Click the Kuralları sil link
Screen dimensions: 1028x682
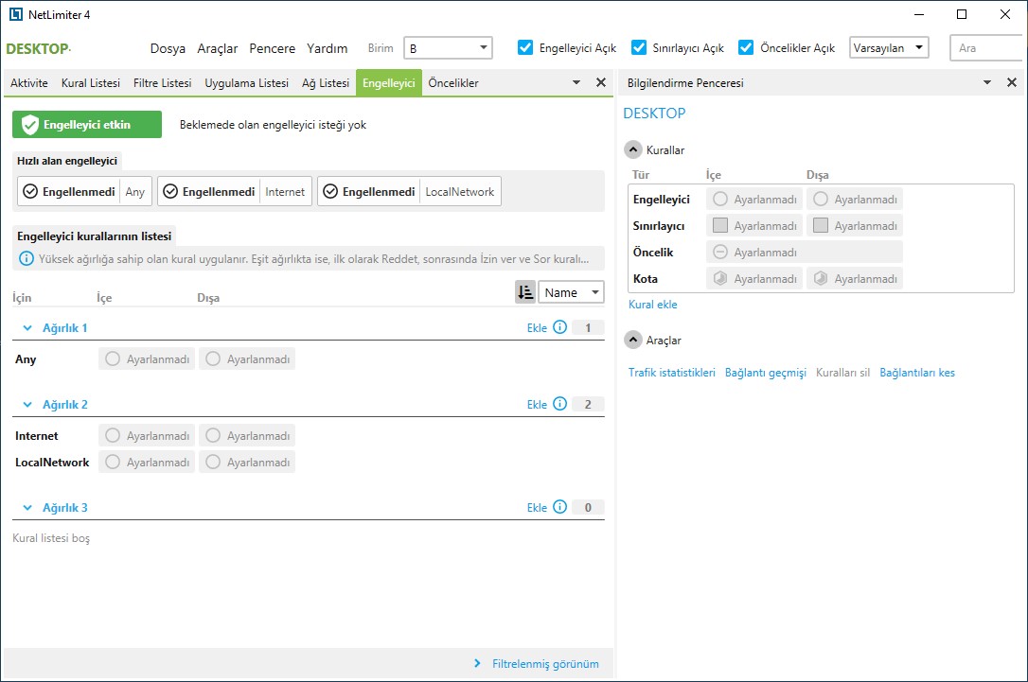pyautogui.click(x=843, y=372)
